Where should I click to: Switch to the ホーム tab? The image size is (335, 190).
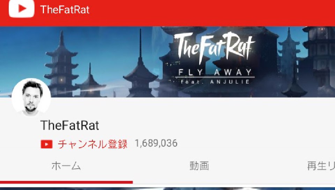[x=66, y=166]
